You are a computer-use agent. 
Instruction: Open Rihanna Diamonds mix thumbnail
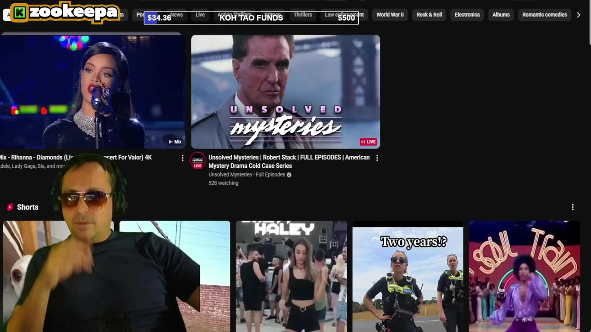[92, 92]
